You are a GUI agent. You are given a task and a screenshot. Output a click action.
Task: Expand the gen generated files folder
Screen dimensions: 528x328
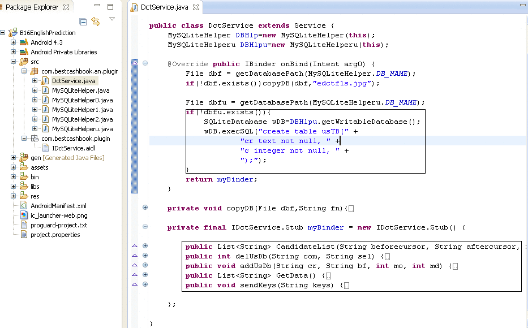pyautogui.click(x=13, y=157)
